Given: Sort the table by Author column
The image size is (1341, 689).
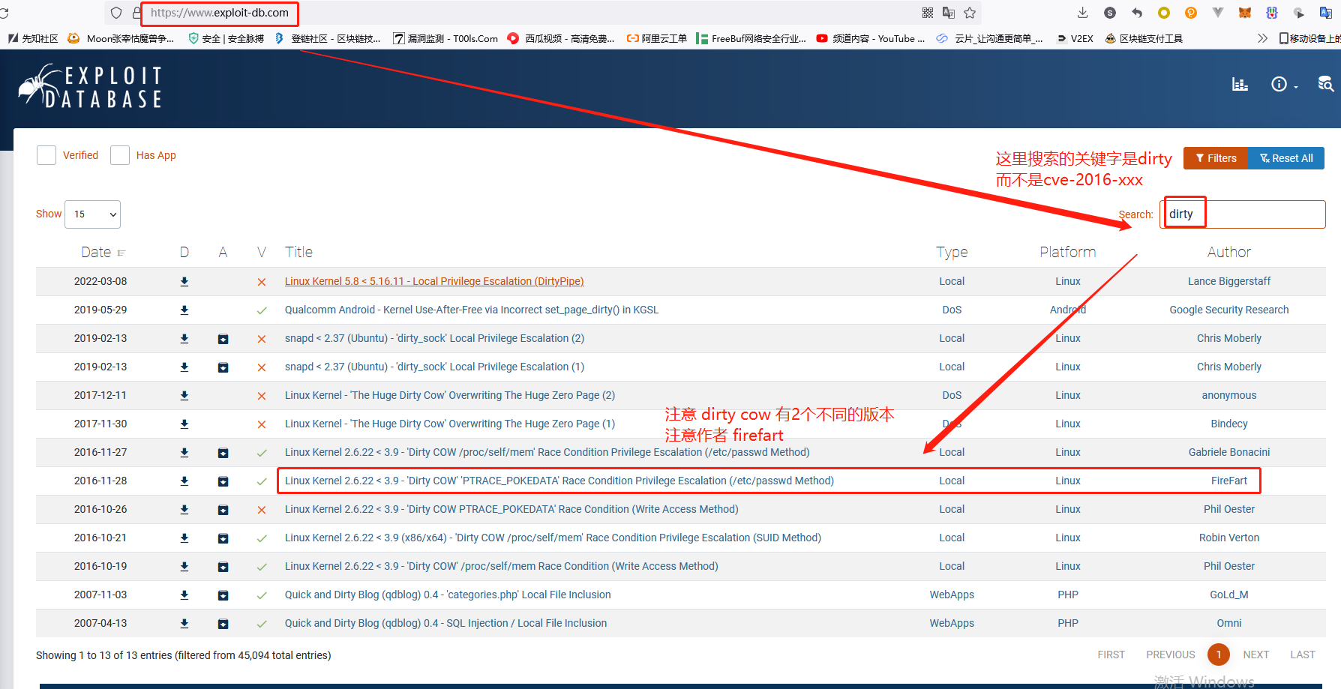Looking at the screenshot, I should click(1229, 253).
